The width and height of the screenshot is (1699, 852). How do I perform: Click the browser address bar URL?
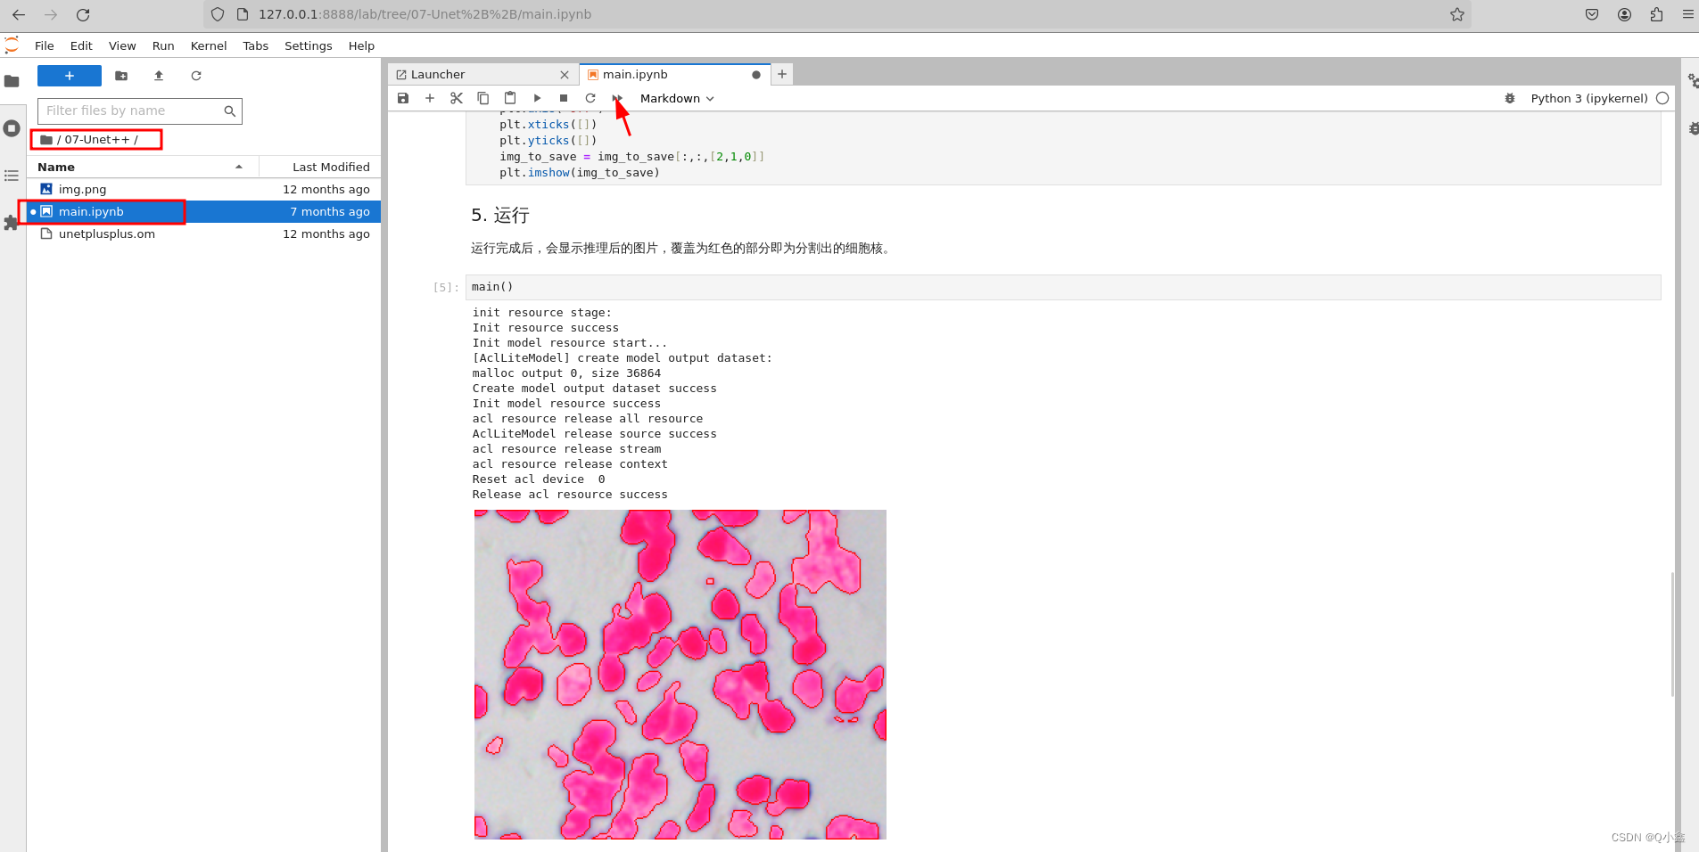(425, 14)
